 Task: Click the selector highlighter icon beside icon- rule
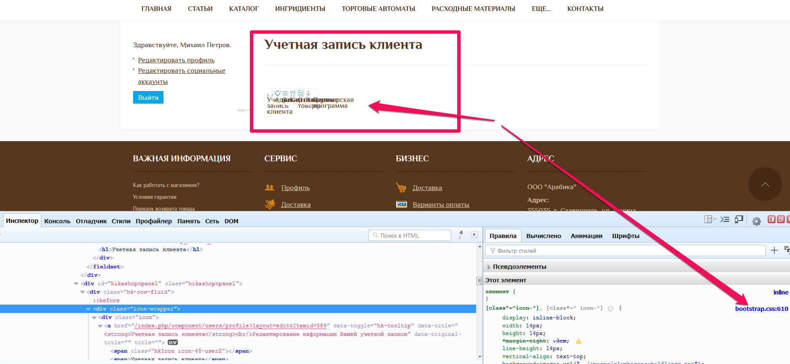click(x=611, y=308)
